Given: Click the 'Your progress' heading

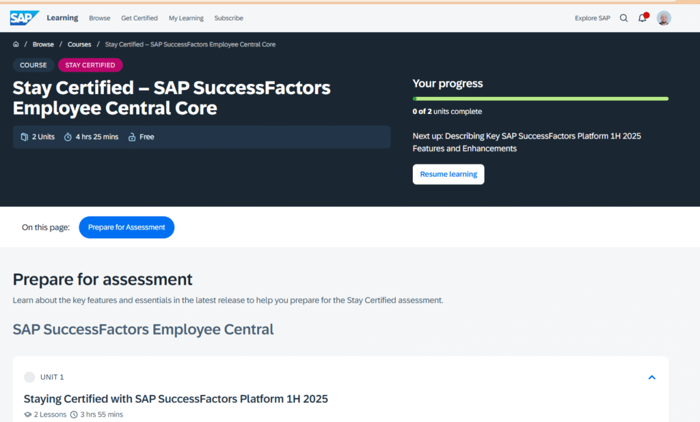Looking at the screenshot, I should [448, 83].
